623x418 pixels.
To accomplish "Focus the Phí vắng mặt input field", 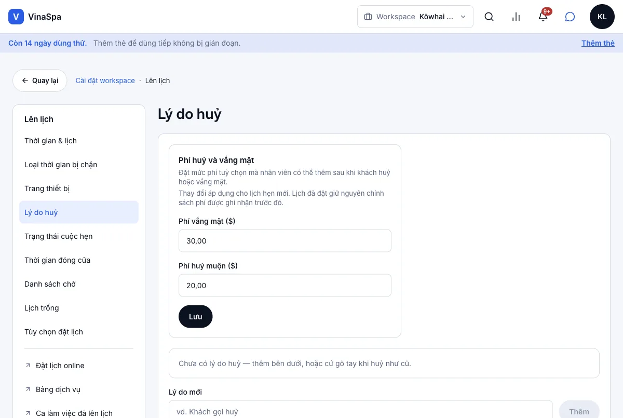I will click(x=285, y=241).
